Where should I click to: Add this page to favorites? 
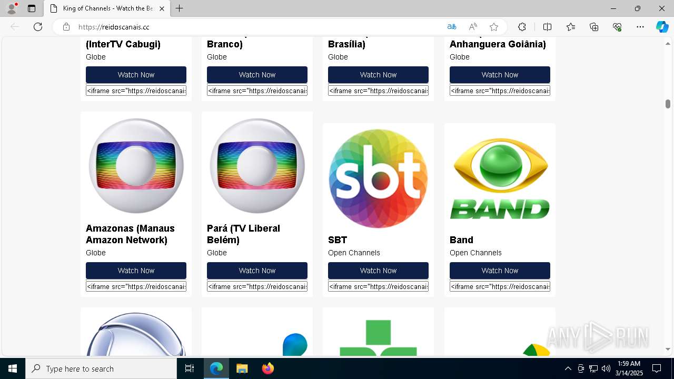[494, 27]
